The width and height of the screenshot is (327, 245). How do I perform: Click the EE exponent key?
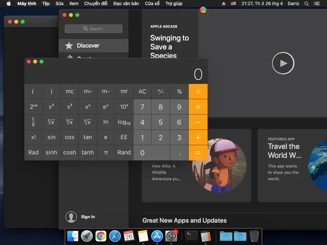[x=124, y=137]
